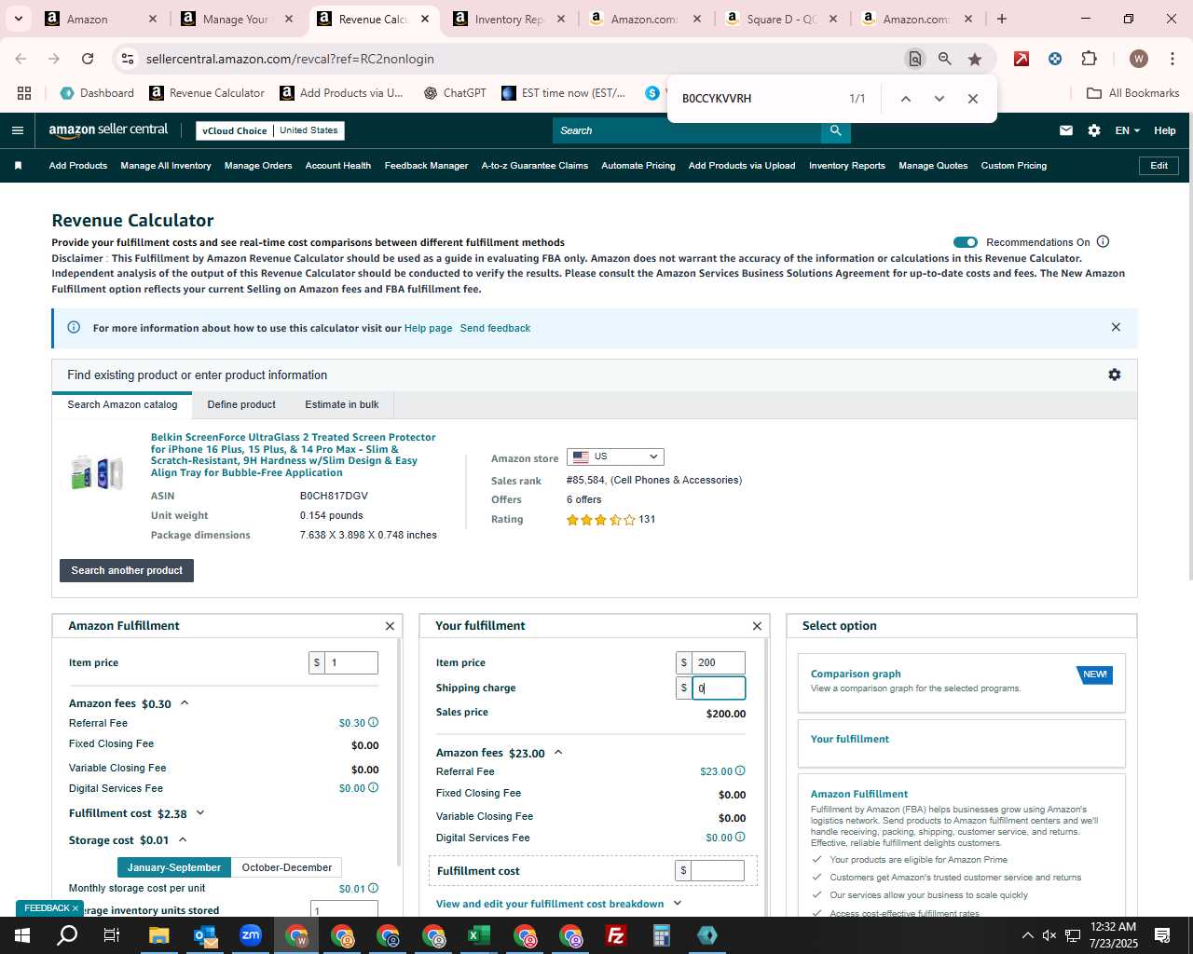Viewport: 1193px width, 954px height.
Task: Click the Help button in header
Action: (x=1165, y=130)
